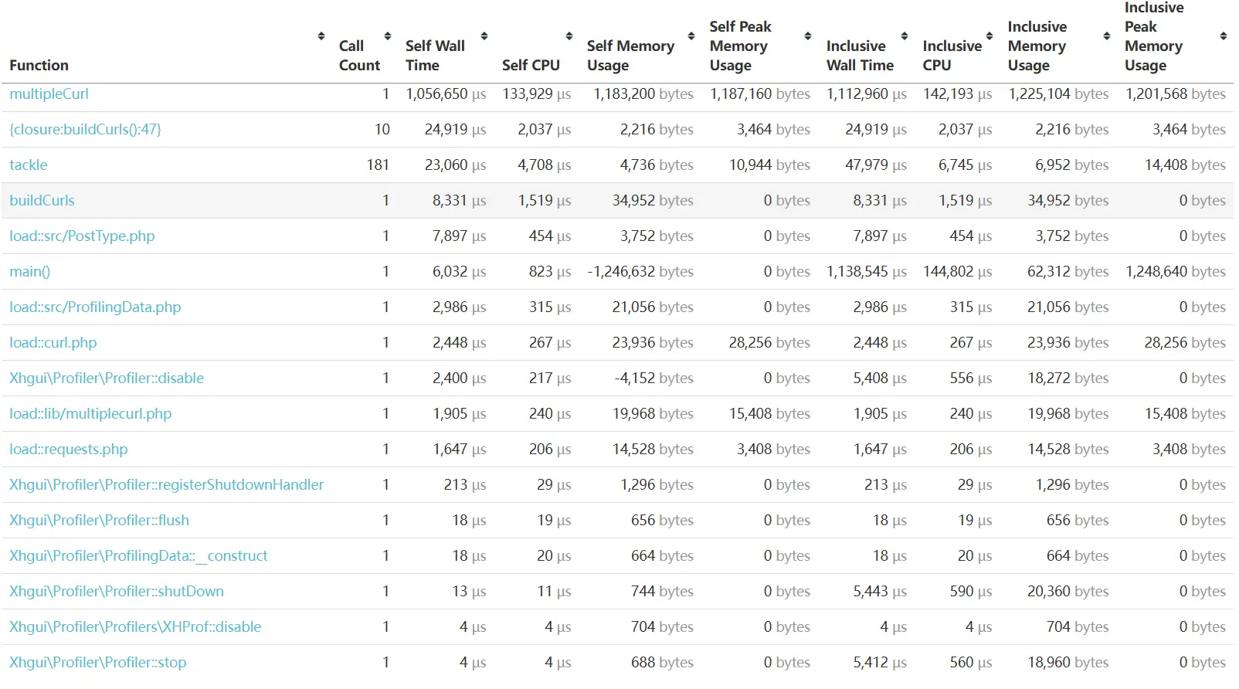This screenshot has height=689, width=1239.
Task: Click the Call Count column sort icon
Action: [x=388, y=36]
